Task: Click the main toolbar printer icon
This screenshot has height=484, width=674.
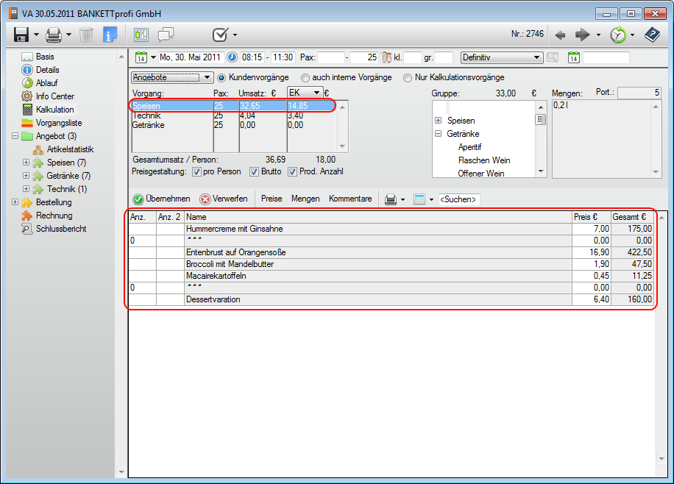Action: coord(54,35)
